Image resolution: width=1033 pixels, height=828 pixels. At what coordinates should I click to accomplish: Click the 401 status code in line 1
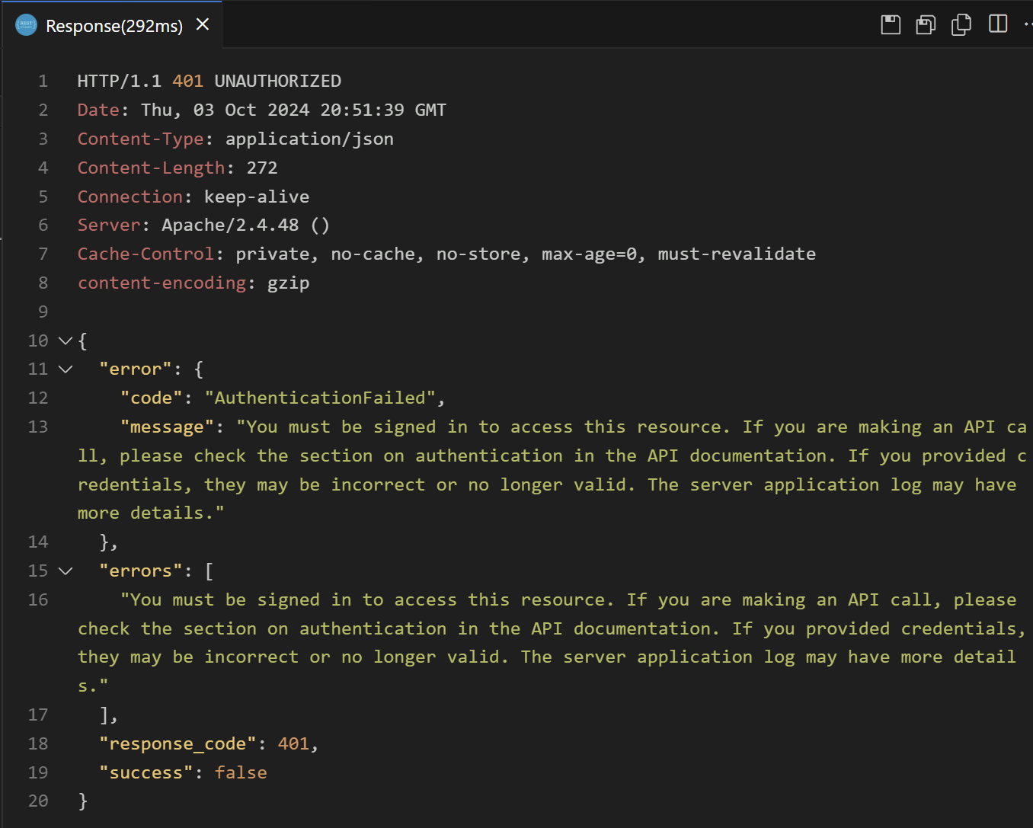(188, 81)
